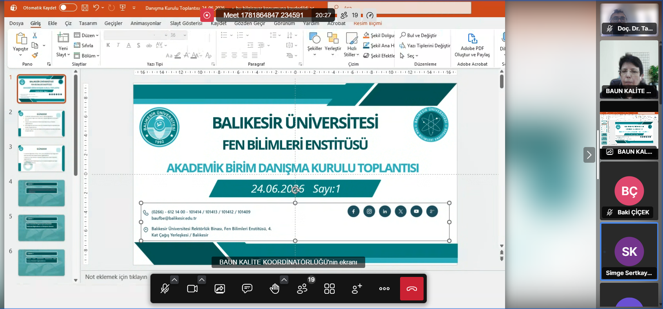
Task: Open the Animasyonlar tab
Action: click(146, 23)
